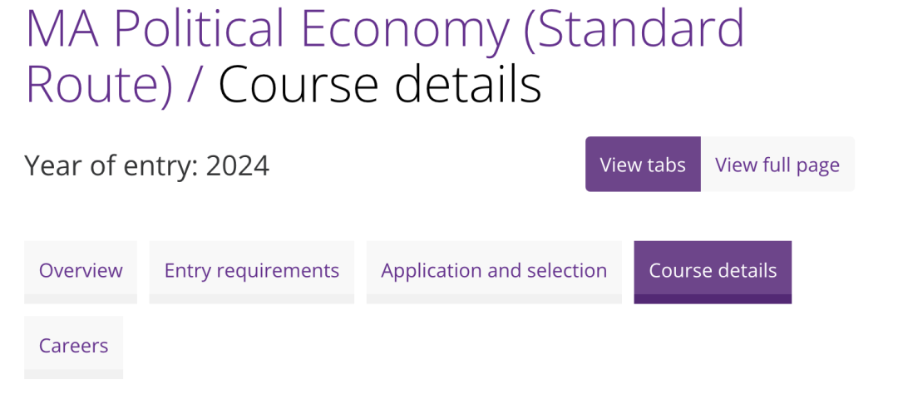Open the Overview tab

click(81, 271)
